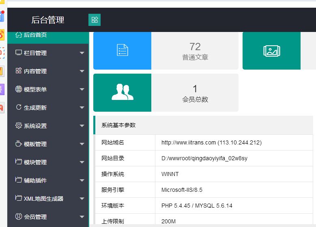316x227 pixels.
Task: Click the monitor icon beside 栏目管理
Action: pyautogui.click(x=19, y=53)
